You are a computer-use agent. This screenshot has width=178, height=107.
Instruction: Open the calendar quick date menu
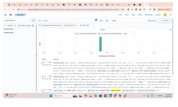(x=108, y=21)
